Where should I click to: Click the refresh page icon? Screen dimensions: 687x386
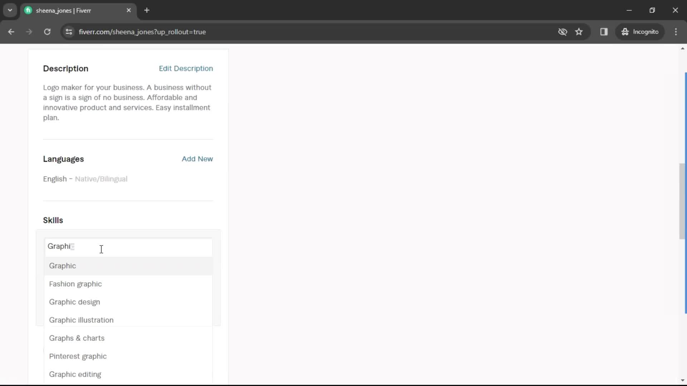[47, 31]
